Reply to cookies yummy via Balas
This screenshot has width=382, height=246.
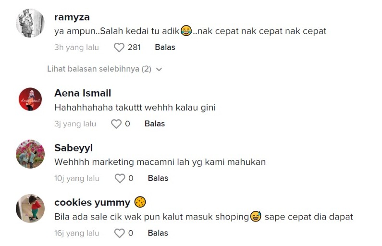pyautogui.click(x=158, y=234)
